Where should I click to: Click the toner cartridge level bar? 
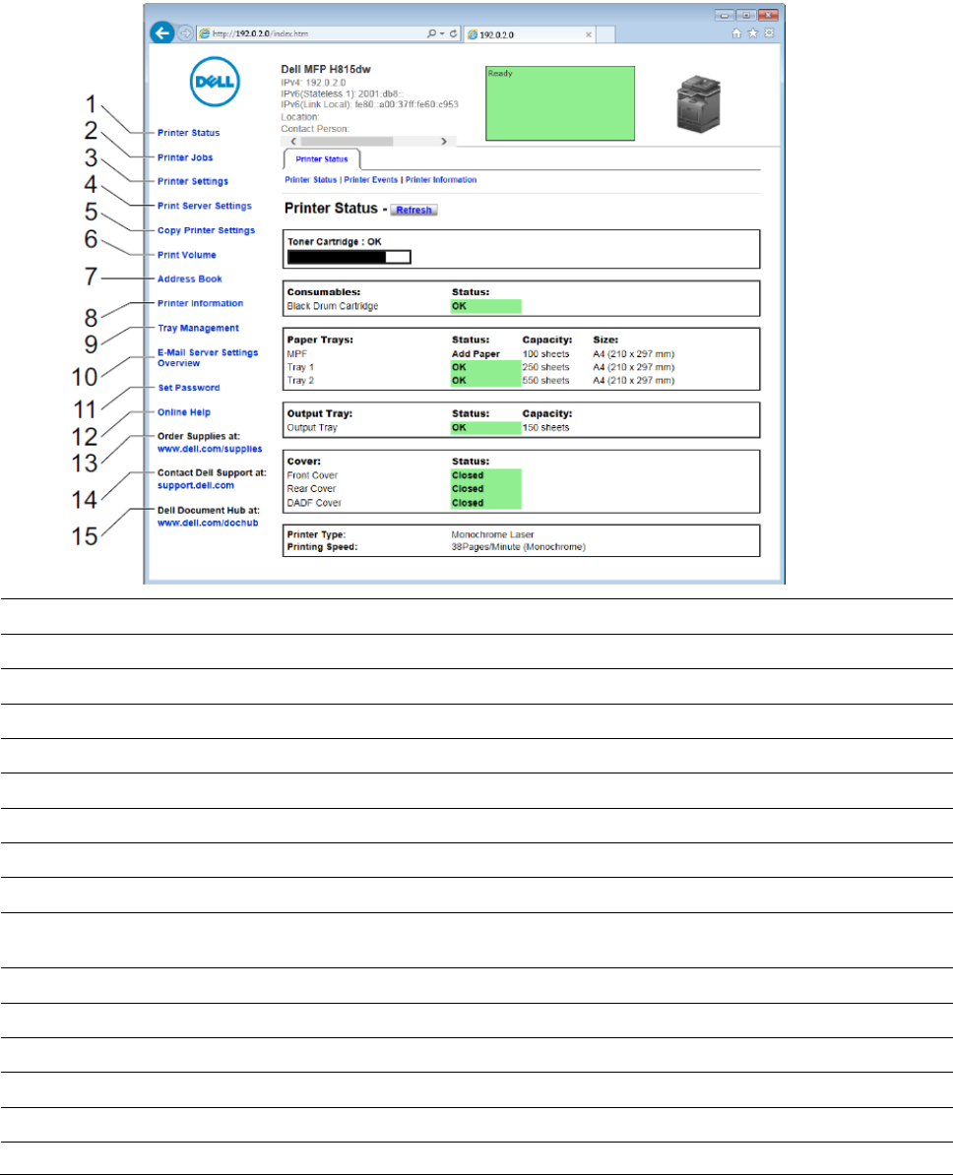349,257
